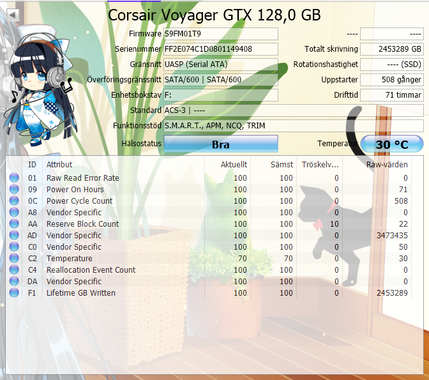Click the Standard field ACS-3

[294, 110]
